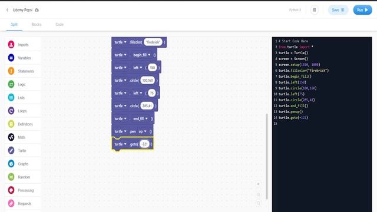
Task: Save the project
Action: pyautogui.click(x=338, y=10)
